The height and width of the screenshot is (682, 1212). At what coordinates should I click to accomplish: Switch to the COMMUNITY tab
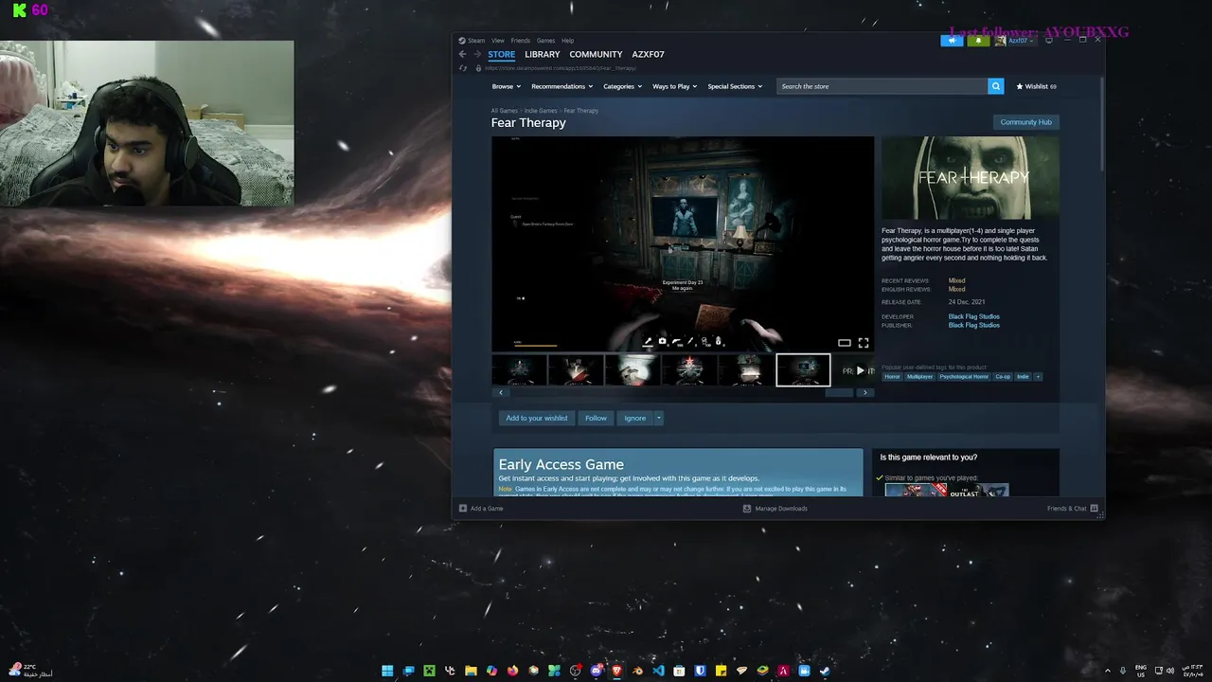pyautogui.click(x=596, y=55)
